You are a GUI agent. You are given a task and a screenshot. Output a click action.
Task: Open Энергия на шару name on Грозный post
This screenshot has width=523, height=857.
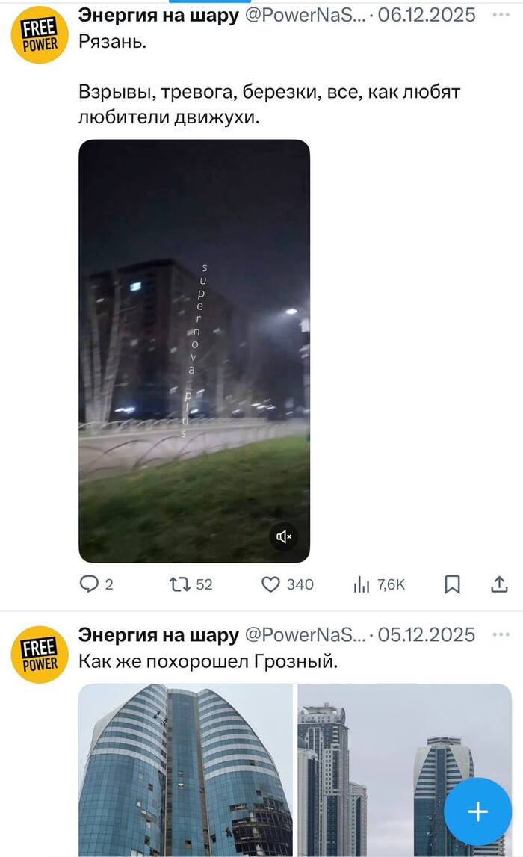point(158,634)
